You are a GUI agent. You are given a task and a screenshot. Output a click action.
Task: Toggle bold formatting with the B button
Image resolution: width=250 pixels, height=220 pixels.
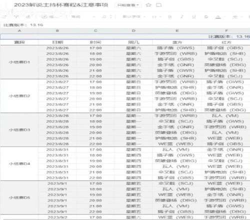(x=169, y=16)
